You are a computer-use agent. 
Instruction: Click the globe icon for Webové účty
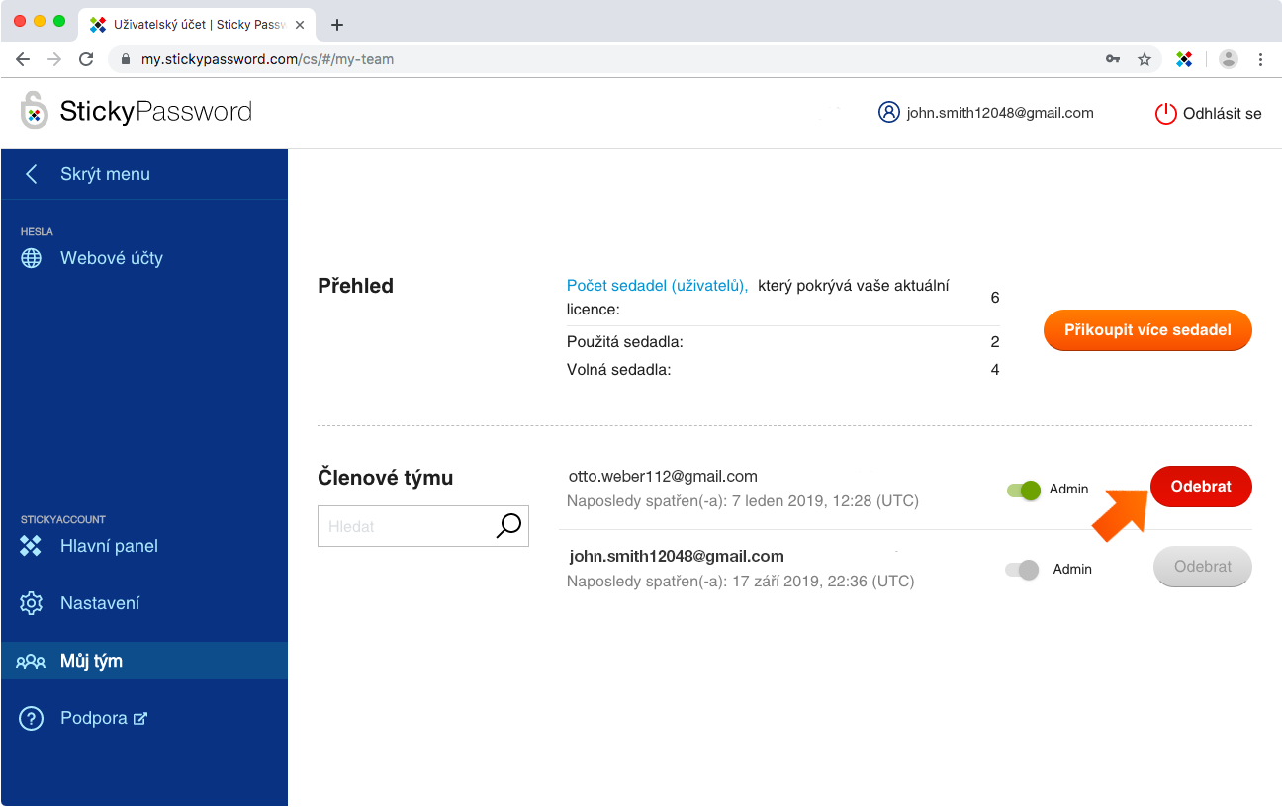tap(32, 258)
